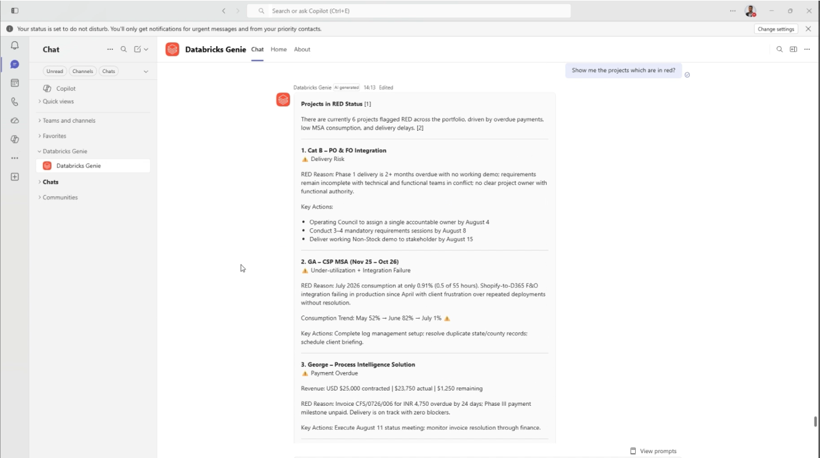
Task: Open Settings and more ellipsis in title bar
Action: tap(733, 10)
